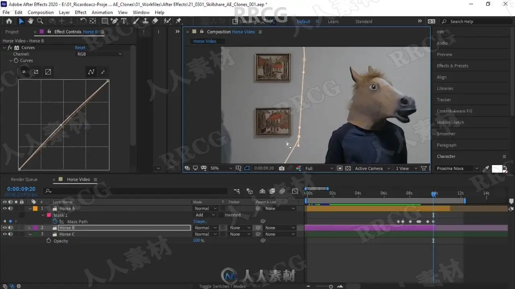The width and height of the screenshot is (515, 289).
Task: Click Horse A orange label color
Action: (35, 209)
